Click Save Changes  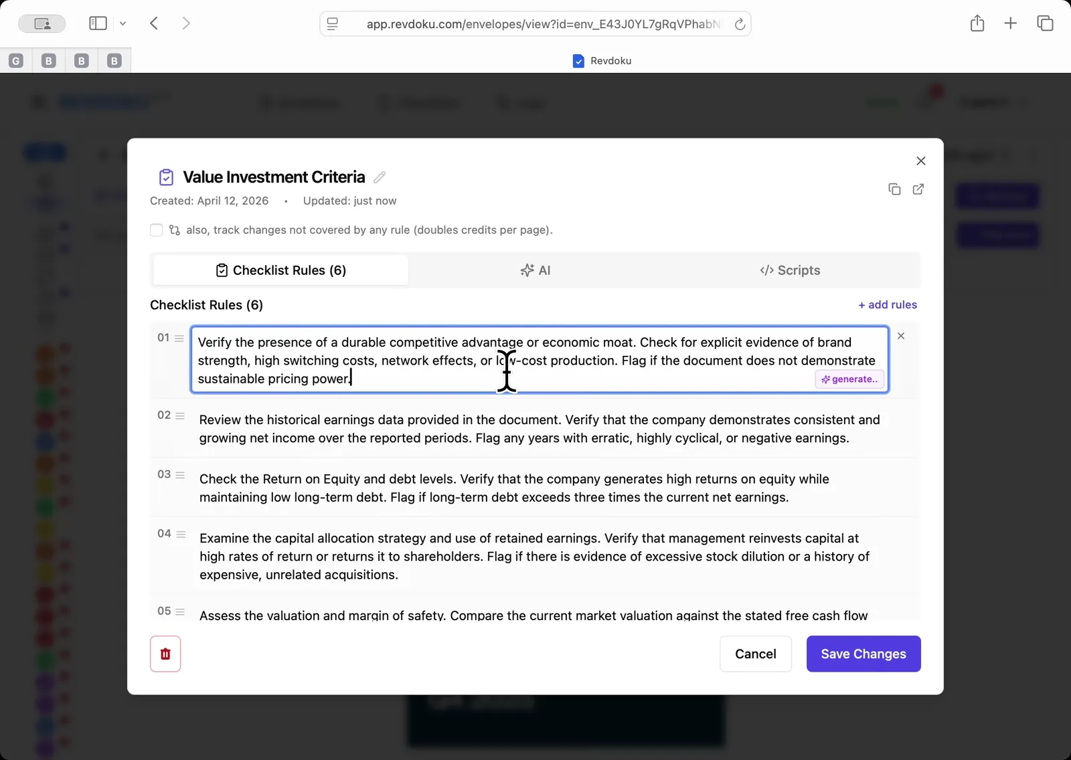coord(863,654)
